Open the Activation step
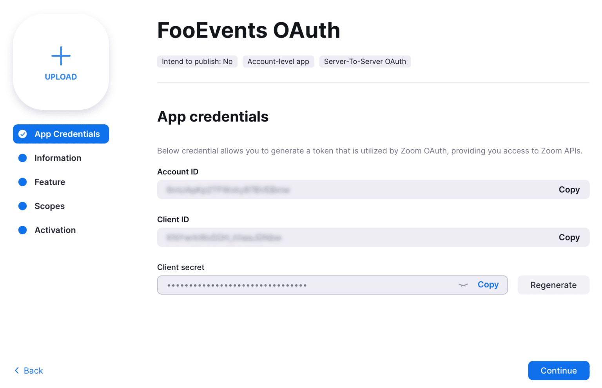Screen dimensions: 602x388 coord(55,230)
